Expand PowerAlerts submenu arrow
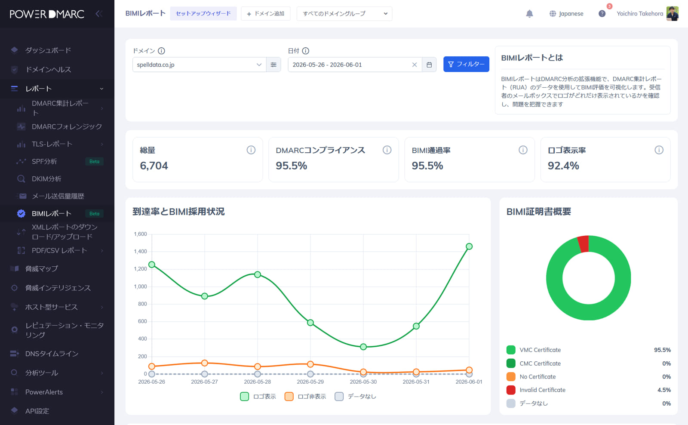This screenshot has height=425, width=688. point(102,392)
